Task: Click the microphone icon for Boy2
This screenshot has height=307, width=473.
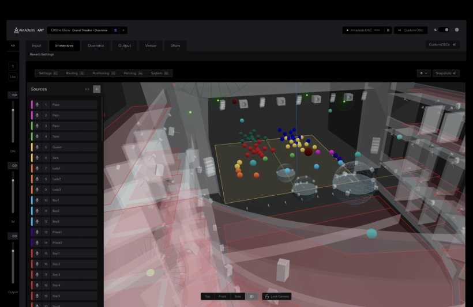Action: coord(37,211)
